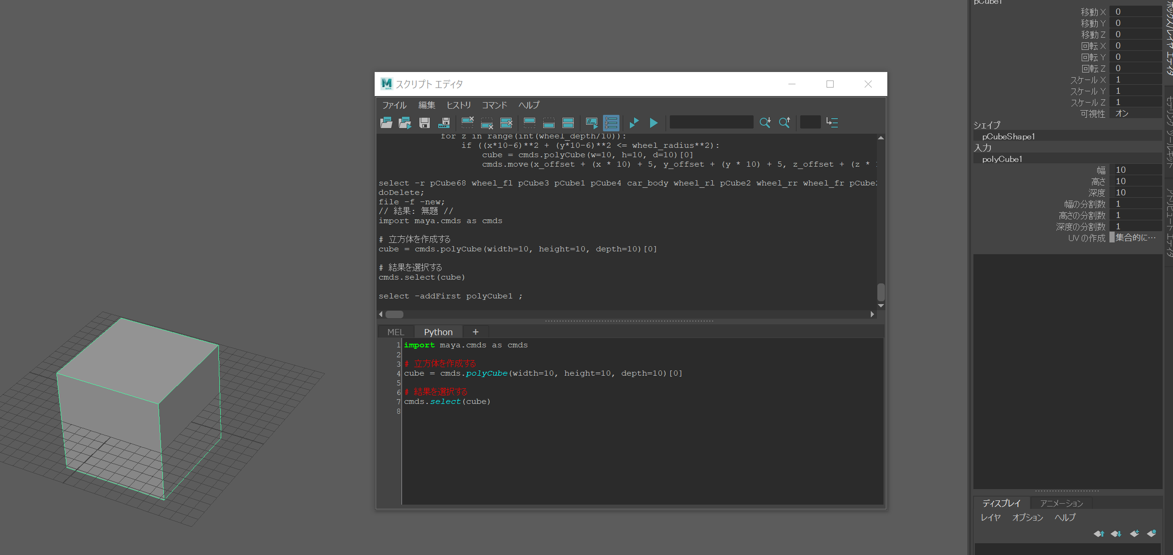Image resolution: width=1173 pixels, height=555 pixels.
Task: Expand the pCubeShape1 shape node
Action: (1008, 137)
